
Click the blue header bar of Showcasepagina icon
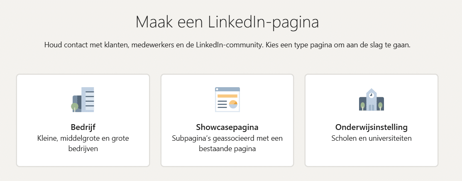[227, 89]
